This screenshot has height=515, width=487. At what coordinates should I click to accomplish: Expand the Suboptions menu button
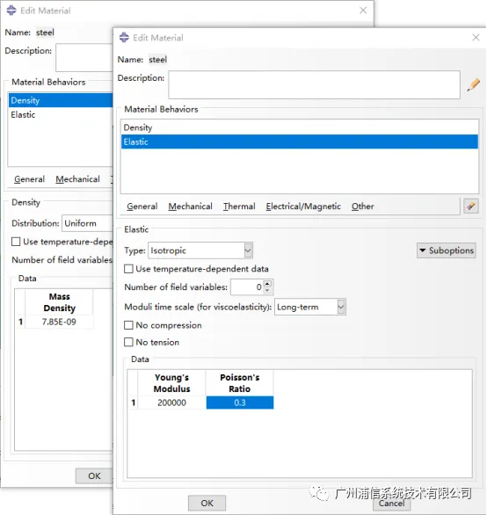pos(446,250)
